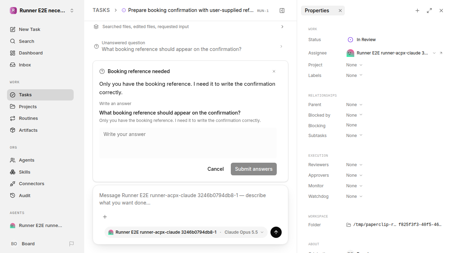Image resolution: width=449 pixels, height=253 pixels.
Task: Open the Inbox
Action: click(40, 65)
